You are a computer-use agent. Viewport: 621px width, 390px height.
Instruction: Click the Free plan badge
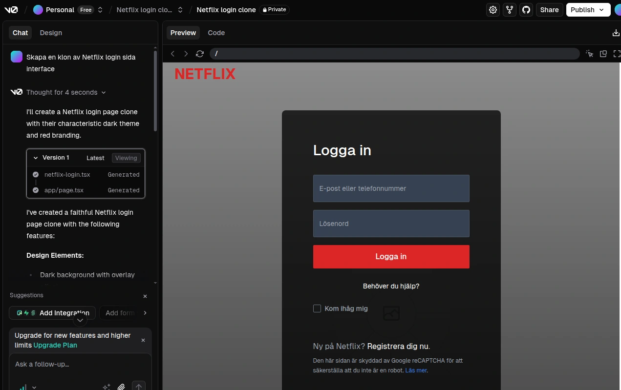86,10
